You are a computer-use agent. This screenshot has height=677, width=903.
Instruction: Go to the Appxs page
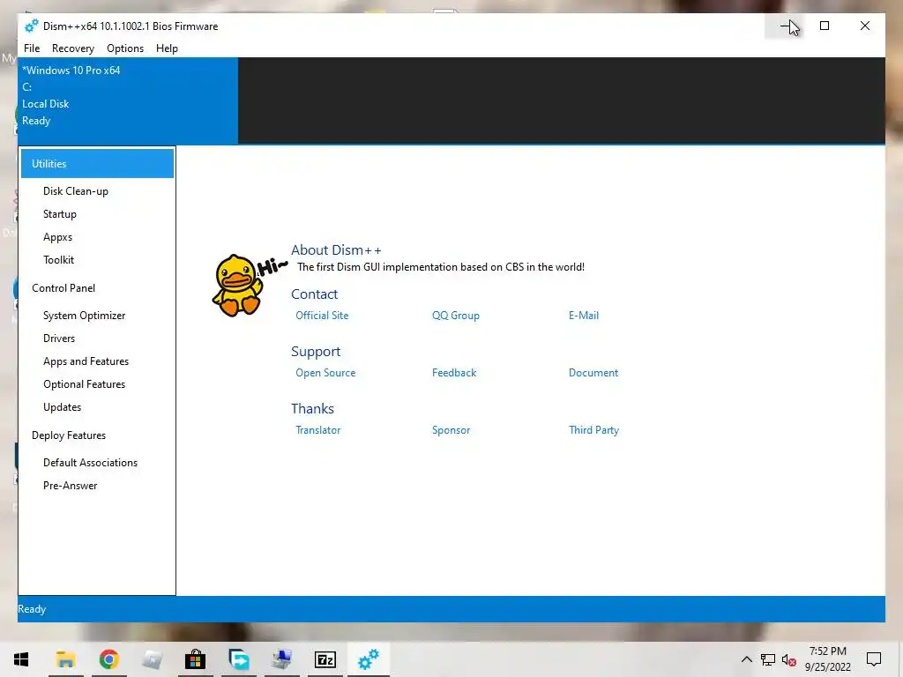point(57,237)
